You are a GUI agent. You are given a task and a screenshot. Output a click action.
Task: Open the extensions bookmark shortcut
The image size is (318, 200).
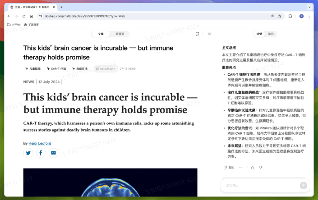tap(32, 24)
